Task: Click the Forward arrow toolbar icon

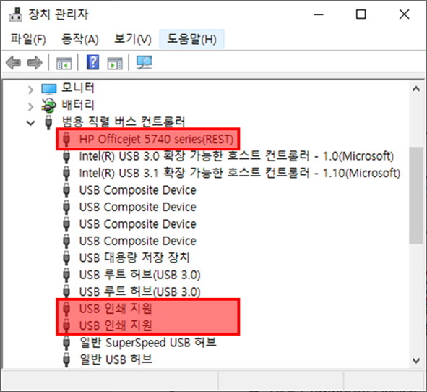Action: click(x=35, y=63)
